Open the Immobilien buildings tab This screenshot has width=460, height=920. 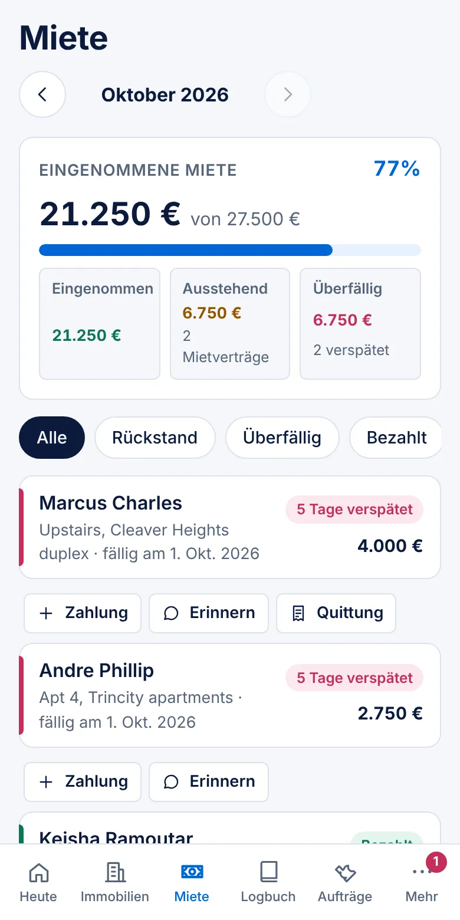115,882
